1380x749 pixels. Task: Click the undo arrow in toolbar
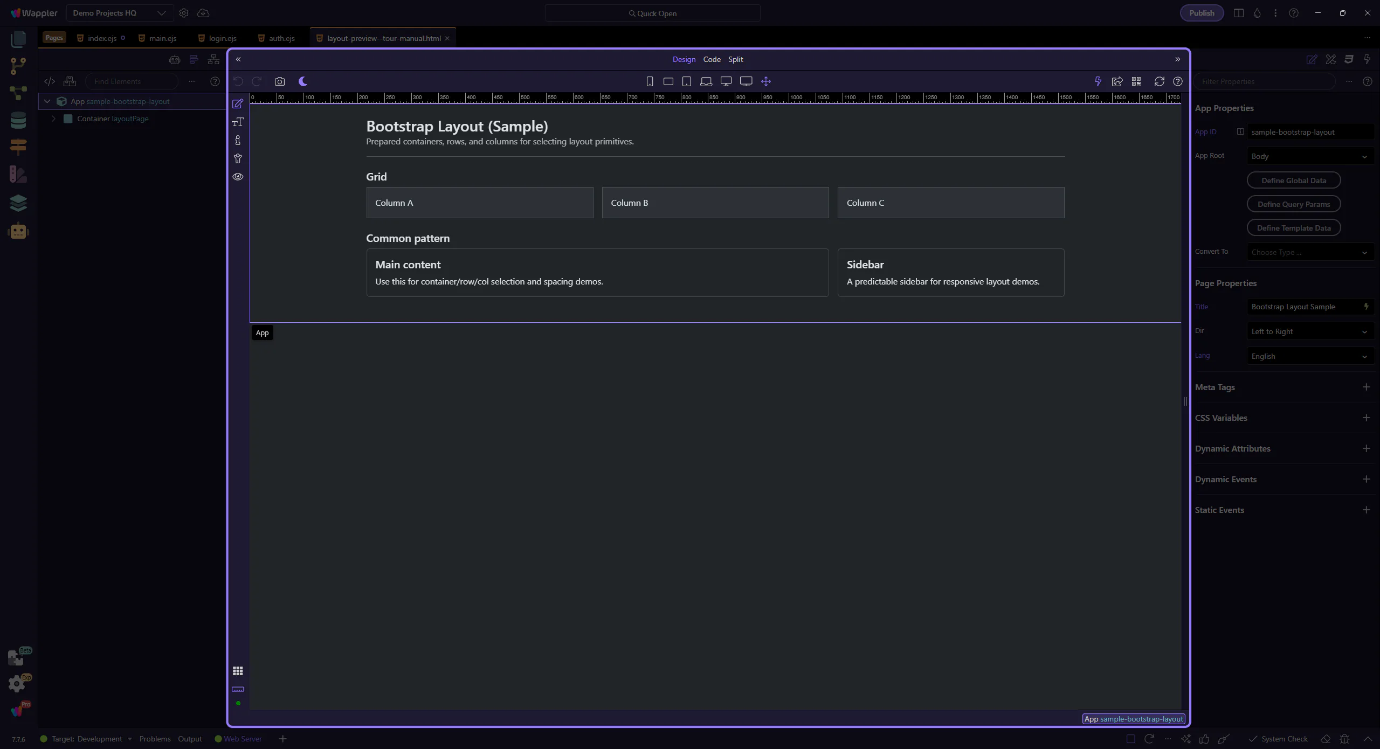pos(238,81)
